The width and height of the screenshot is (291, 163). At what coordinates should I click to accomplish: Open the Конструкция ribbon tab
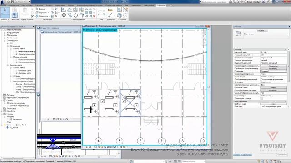(27, 5)
